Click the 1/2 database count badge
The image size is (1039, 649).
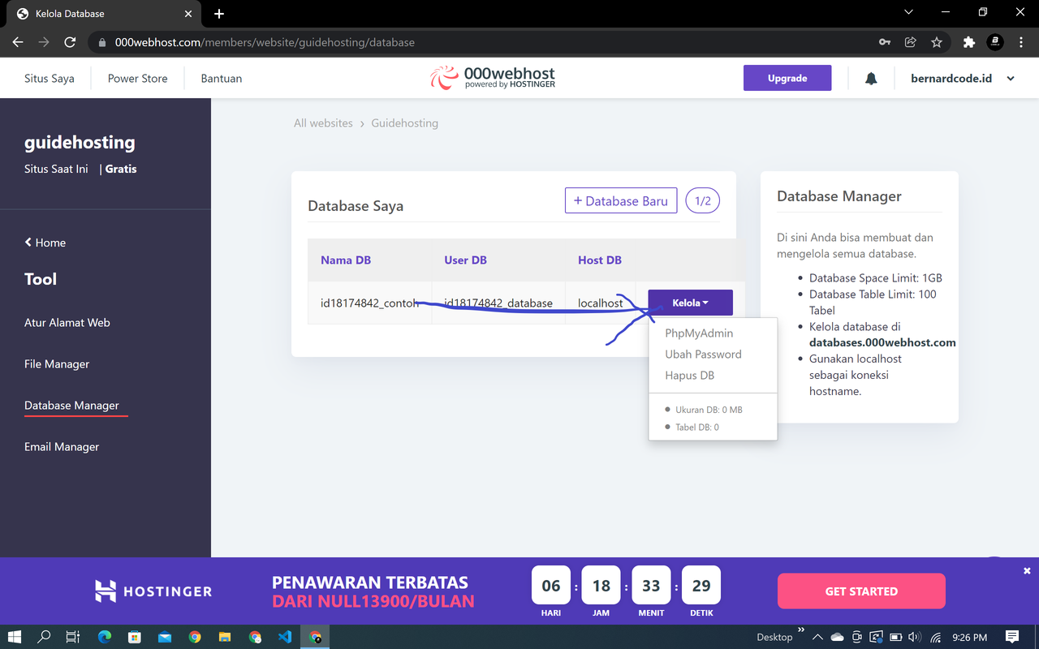coord(703,201)
